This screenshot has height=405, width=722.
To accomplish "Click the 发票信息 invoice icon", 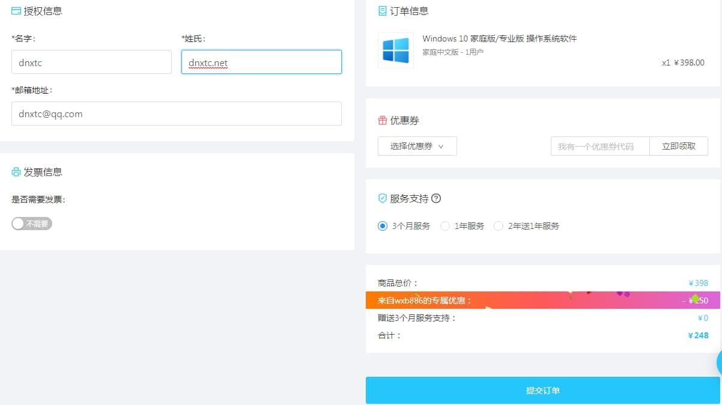I will pyautogui.click(x=16, y=171).
